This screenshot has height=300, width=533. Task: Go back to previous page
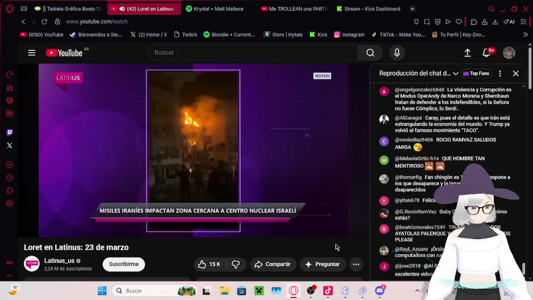point(24,22)
